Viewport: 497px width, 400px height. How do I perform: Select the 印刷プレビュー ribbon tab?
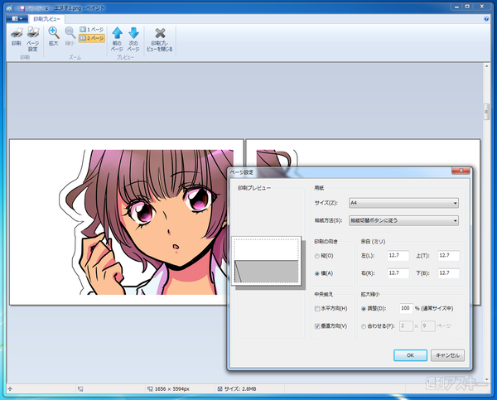46,19
